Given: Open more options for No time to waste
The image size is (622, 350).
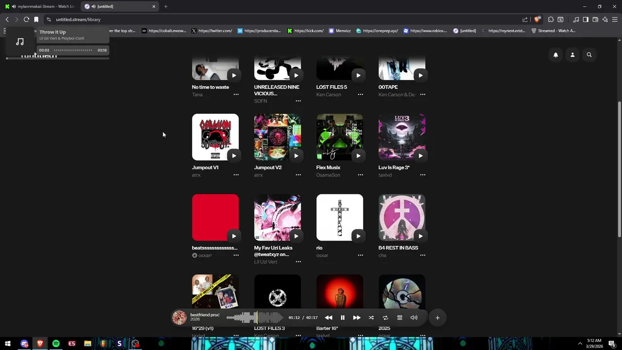Looking at the screenshot, I should [236, 94].
